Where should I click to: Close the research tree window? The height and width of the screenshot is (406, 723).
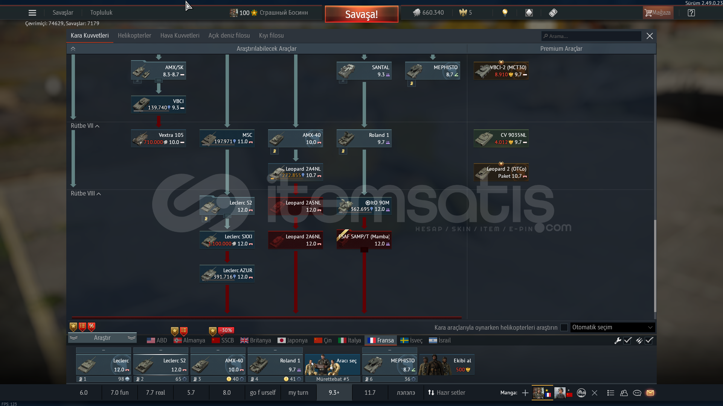650,36
